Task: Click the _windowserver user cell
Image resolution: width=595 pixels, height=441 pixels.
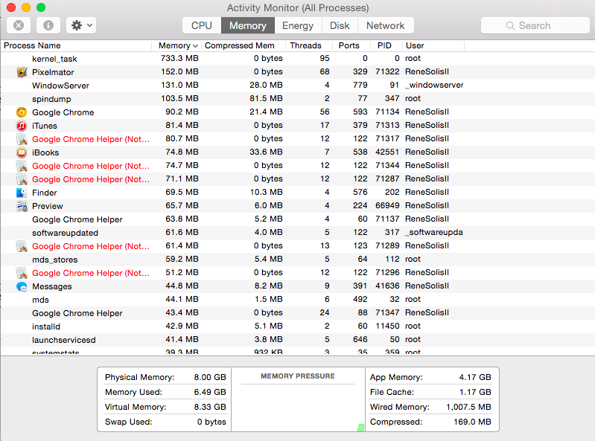Action: (x=434, y=86)
